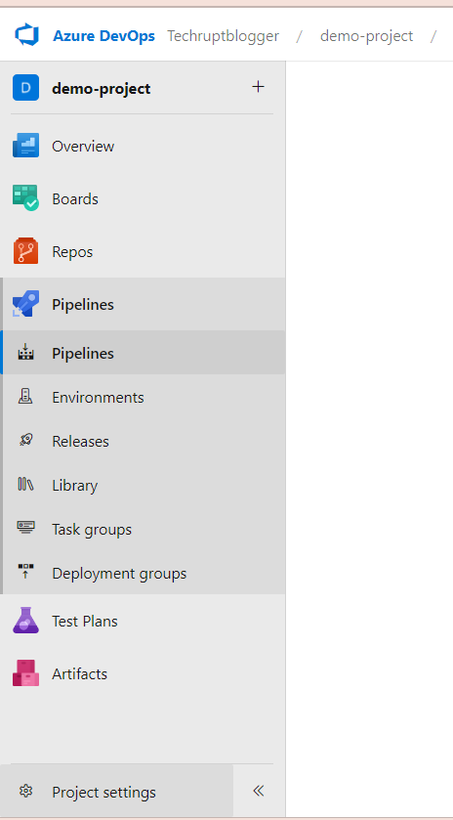The image size is (453, 820).
Task: Open the Test Plans flask icon
Action: coord(25,621)
